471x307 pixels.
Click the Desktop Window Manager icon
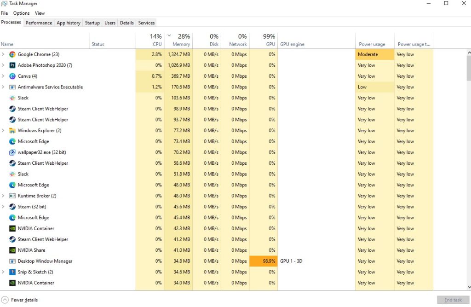pyautogui.click(x=12, y=261)
